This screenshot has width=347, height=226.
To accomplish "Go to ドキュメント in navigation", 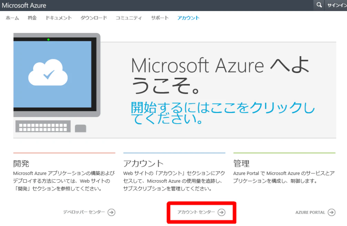I will point(59,18).
